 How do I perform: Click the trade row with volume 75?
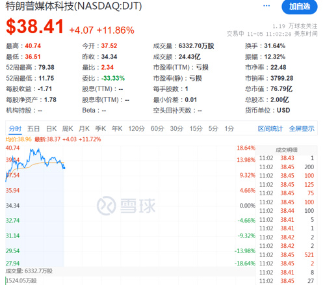tap(287, 193)
